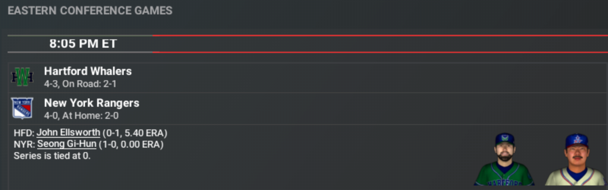
Task: Open the Hartford Whalers team name link
Action: pos(88,71)
